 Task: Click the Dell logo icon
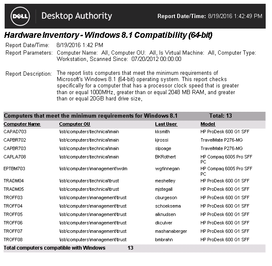coord(20,16)
